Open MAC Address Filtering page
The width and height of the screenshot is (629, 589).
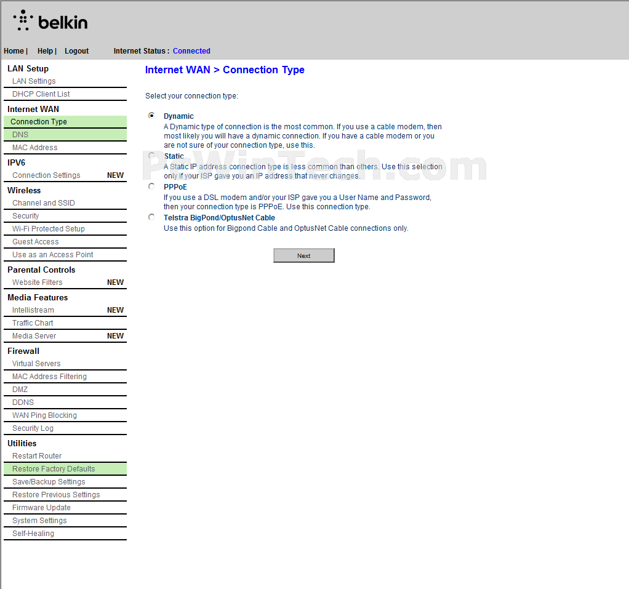point(49,376)
